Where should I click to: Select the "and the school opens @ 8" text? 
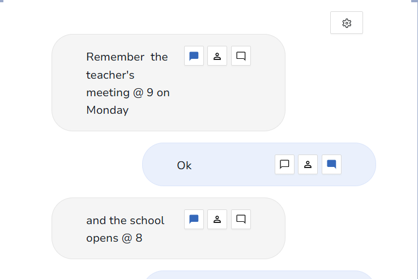coord(125,229)
